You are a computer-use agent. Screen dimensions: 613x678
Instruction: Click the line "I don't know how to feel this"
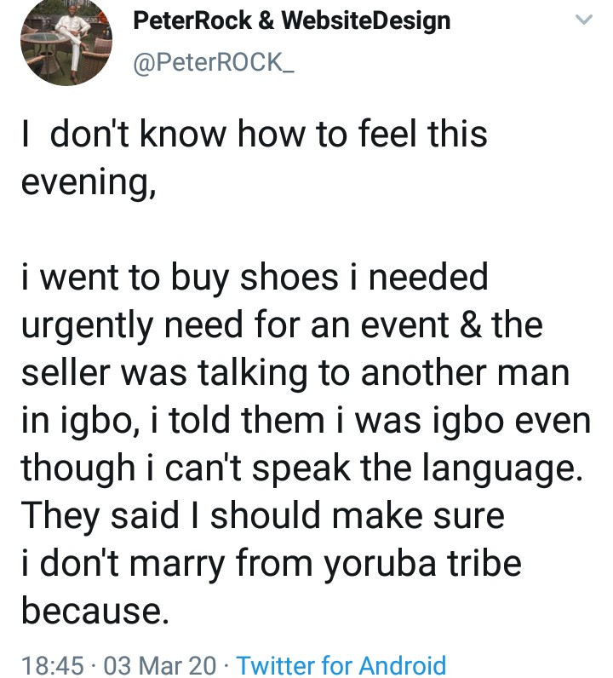(254, 136)
